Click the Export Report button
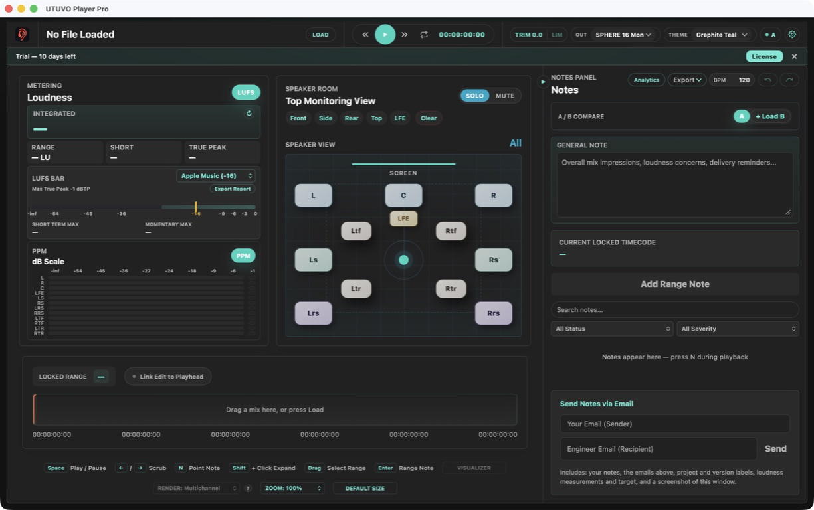 pyautogui.click(x=233, y=189)
